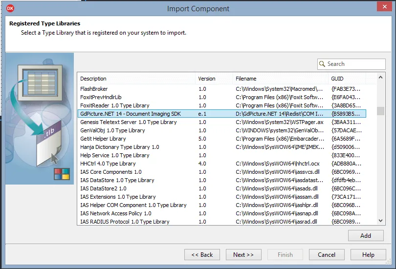Click filename D:\GdPicture.NET 14\Redist\COM I...
Viewport: 396px width, 269px height.
click(x=279, y=114)
